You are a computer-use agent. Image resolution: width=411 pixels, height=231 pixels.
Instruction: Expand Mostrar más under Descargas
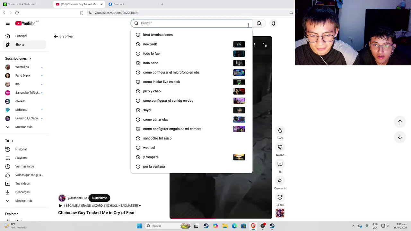point(24,201)
